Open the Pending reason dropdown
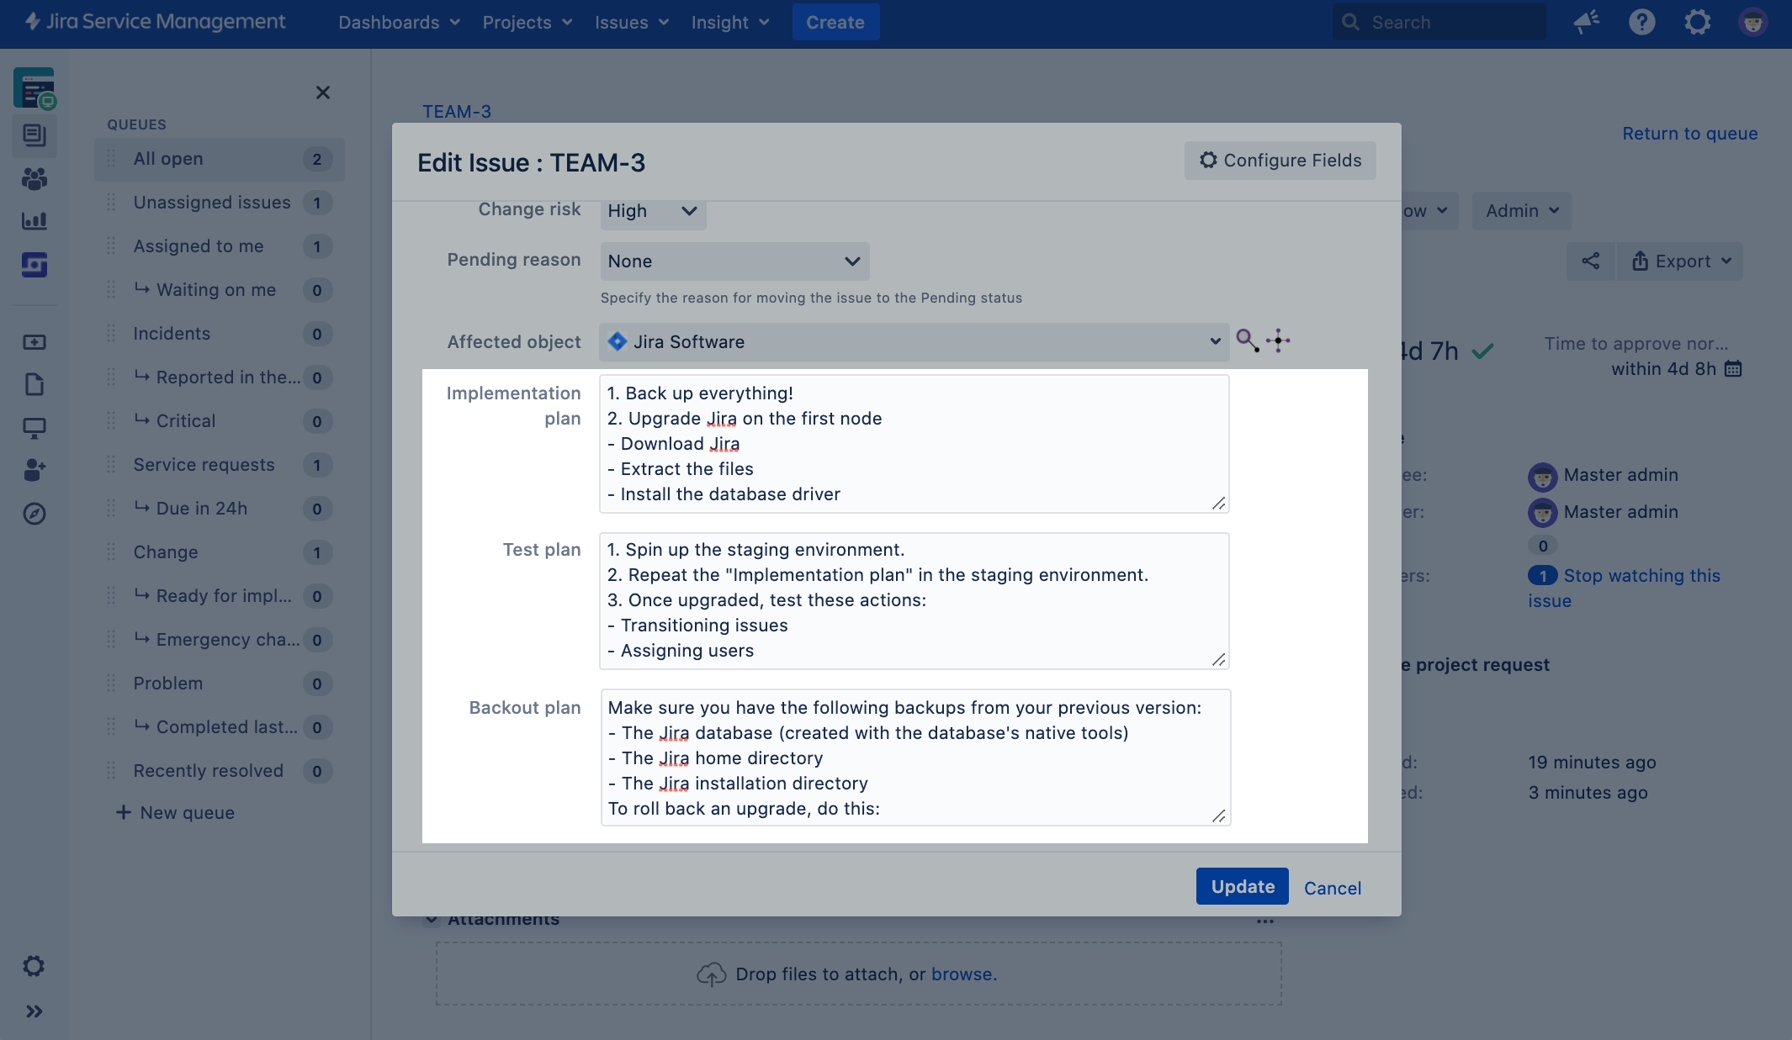1792x1040 pixels. point(734,261)
